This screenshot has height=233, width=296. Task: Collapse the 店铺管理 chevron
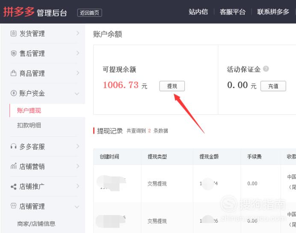77,207
